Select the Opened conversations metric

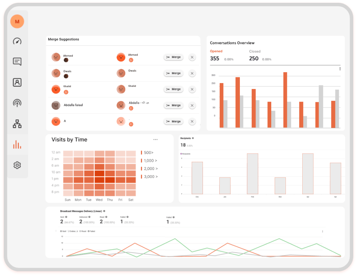(x=216, y=51)
